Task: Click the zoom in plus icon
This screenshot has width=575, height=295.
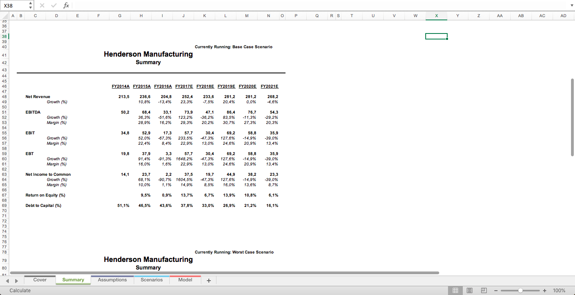Action: tap(545, 291)
